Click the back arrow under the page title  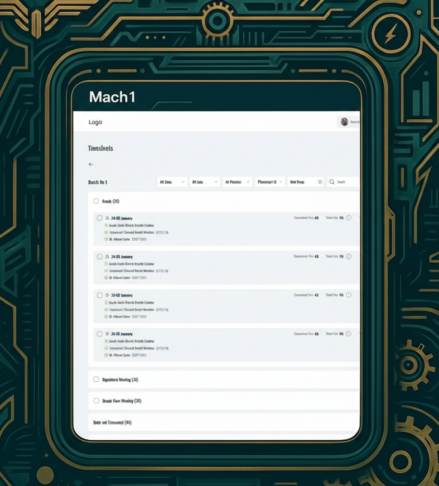pyautogui.click(x=91, y=164)
